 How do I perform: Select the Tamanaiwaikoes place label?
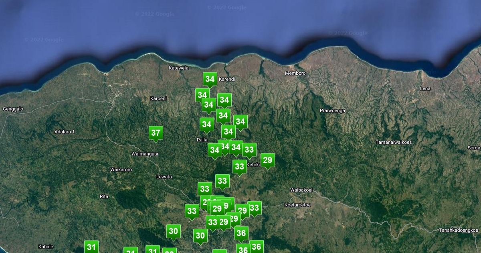(x=394, y=142)
